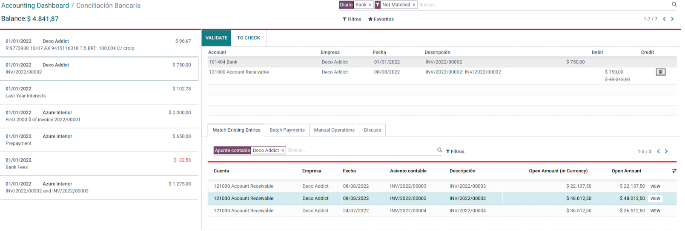Expand Filtros in the matching entries panel
Image resolution: width=685 pixels, height=231 pixels.
click(x=455, y=151)
